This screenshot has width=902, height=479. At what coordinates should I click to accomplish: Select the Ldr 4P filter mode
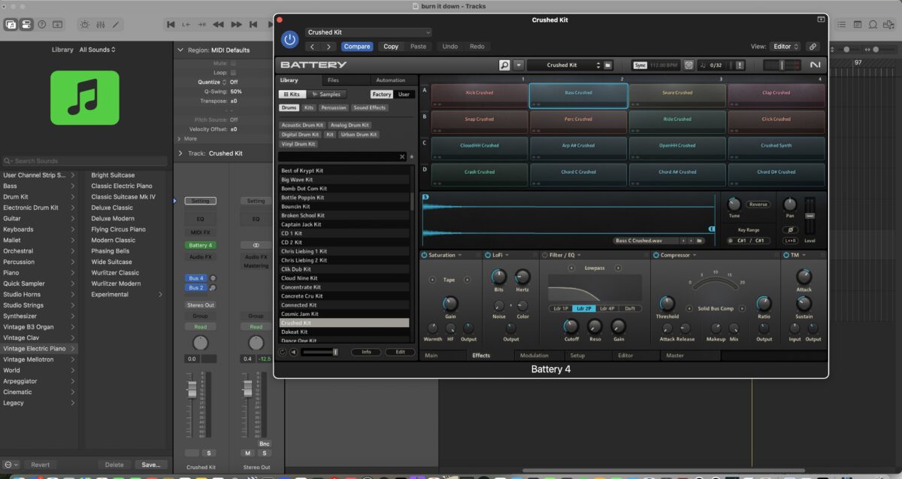[x=607, y=309]
